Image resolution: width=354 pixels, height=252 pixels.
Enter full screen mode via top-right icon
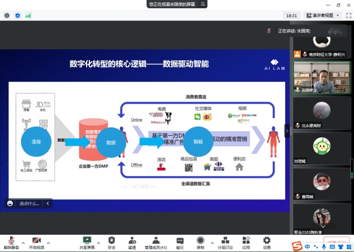[347, 16]
